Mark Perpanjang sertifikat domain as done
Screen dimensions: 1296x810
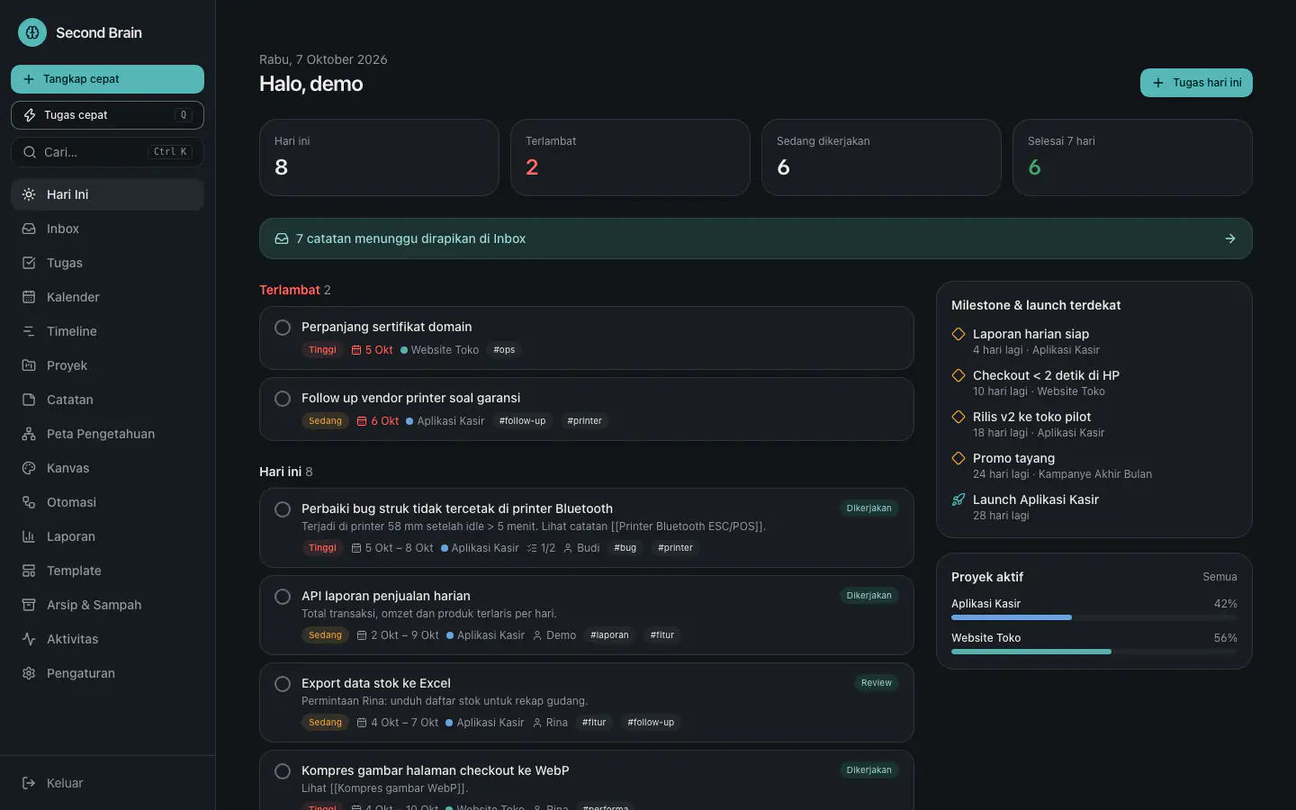283,328
